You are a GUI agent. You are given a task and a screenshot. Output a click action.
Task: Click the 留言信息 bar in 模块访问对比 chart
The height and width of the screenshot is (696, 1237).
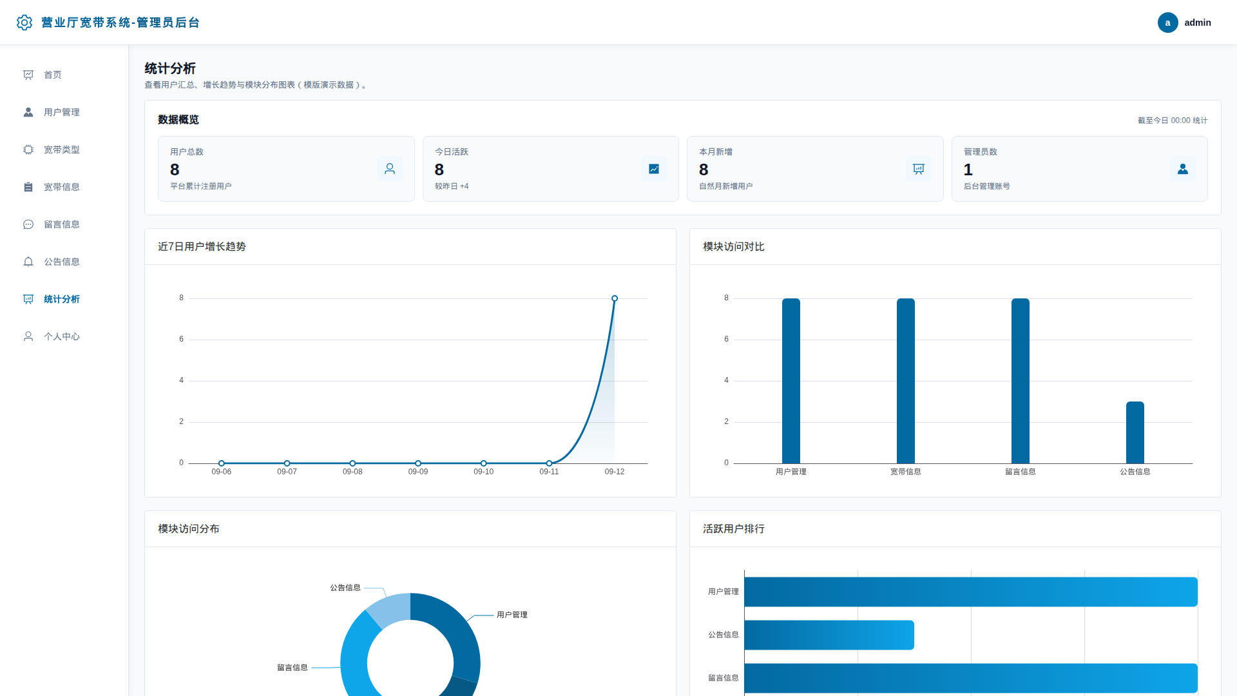1021,381
